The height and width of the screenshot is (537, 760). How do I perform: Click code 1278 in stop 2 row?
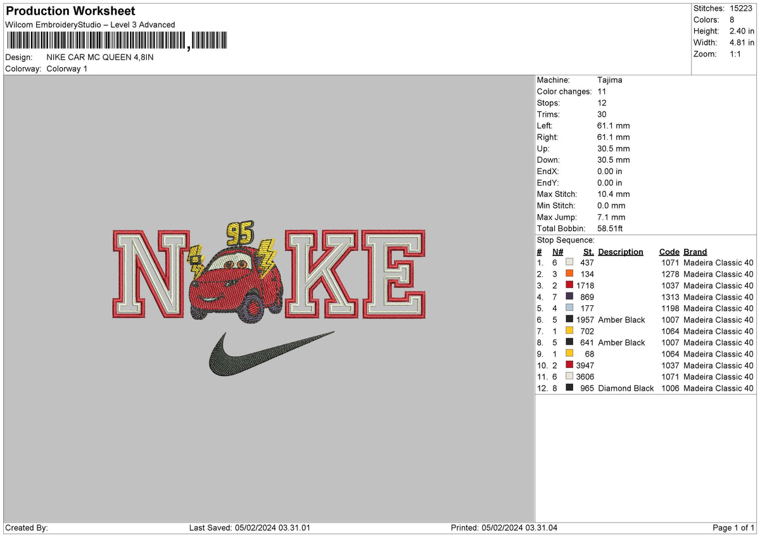point(669,274)
